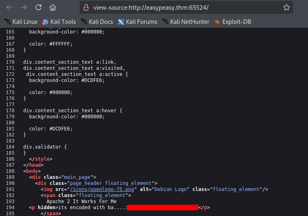This screenshot has width=308, height=216.
Task: Click the Kali Linux dragon favicon
Action: (x=8, y=22)
